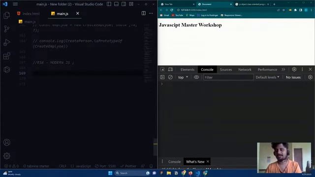Close the DevTools panel
This screenshot has height=177, width=315.
pyautogui.click(x=310, y=69)
